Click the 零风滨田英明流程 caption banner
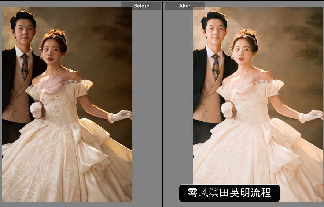324x207 pixels. [x=229, y=193]
